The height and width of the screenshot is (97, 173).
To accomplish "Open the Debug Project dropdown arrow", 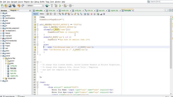I will coord(68,6).
